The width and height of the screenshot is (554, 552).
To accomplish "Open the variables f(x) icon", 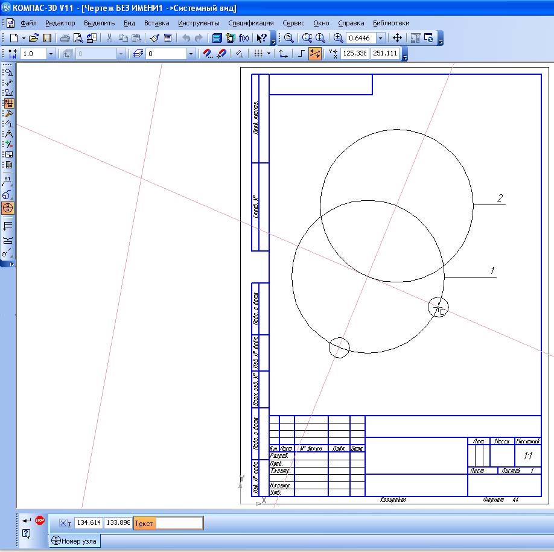I will [x=244, y=38].
